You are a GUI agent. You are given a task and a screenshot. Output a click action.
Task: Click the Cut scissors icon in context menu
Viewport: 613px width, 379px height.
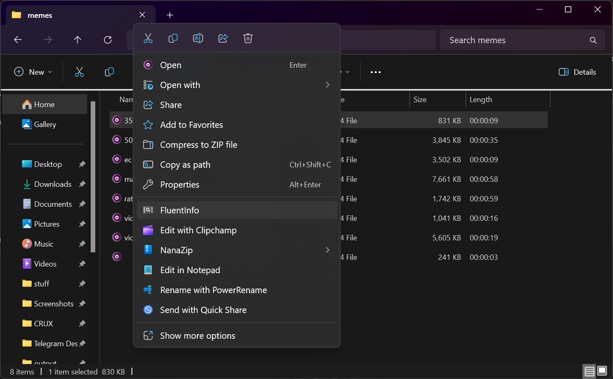tap(148, 39)
